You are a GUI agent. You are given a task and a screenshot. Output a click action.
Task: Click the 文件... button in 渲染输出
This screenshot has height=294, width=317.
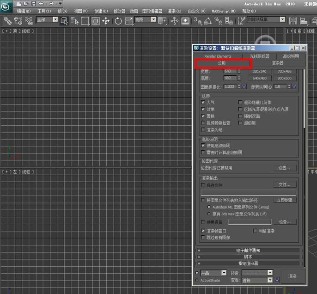coord(284,184)
